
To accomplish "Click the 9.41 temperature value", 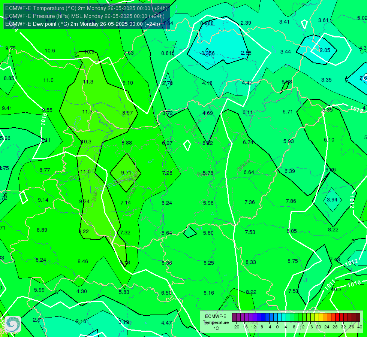I will click(x=7, y=108).
